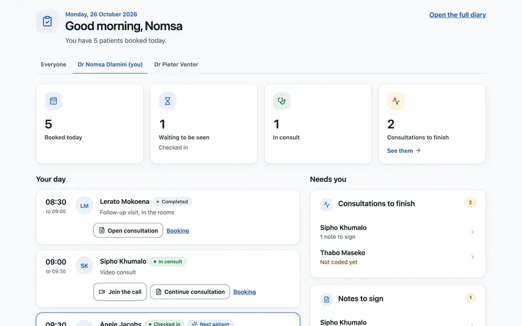
Task: Click the hourglass icon on Waiting card
Action: [x=167, y=101]
